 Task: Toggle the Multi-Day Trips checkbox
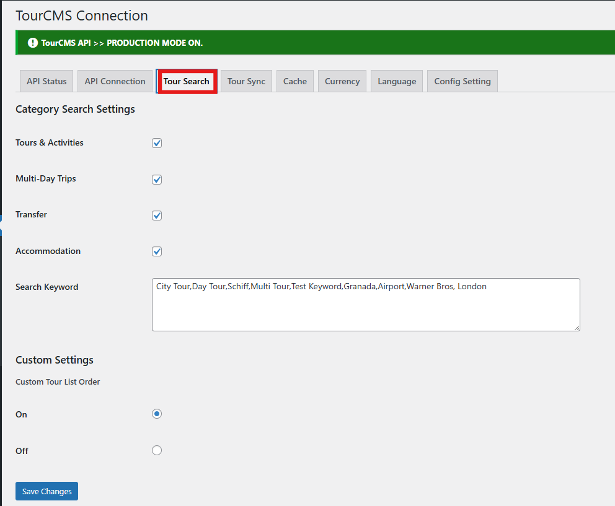click(157, 180)
